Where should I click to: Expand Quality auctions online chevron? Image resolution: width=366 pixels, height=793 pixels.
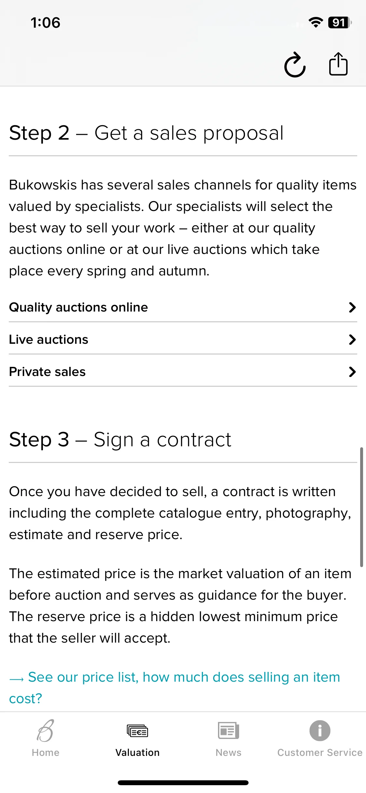(x=352, y=307)
